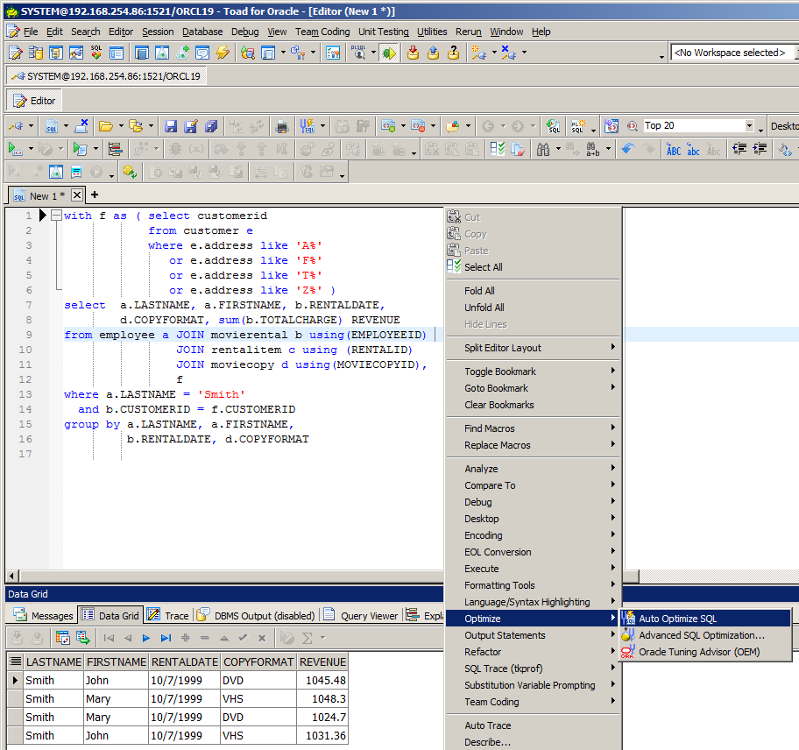Expand the Execute statement dropdown arrow
Screen dimensions: 799x750
(x=31, y=149)
